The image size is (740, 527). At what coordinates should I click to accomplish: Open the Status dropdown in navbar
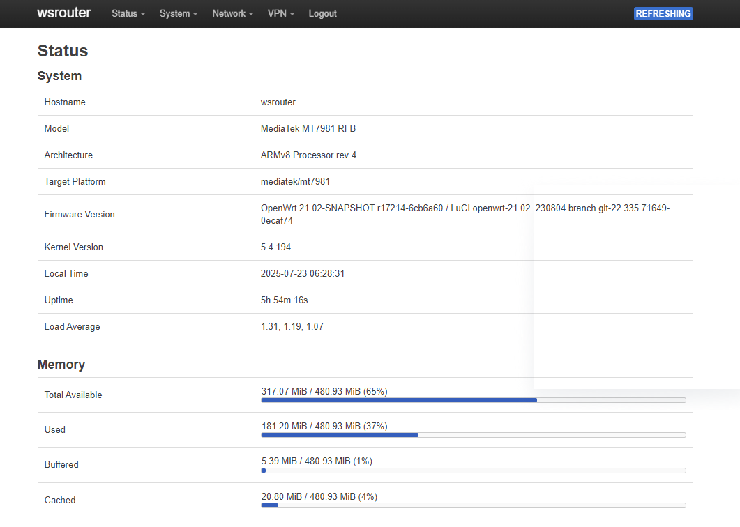tap(128, 13)
